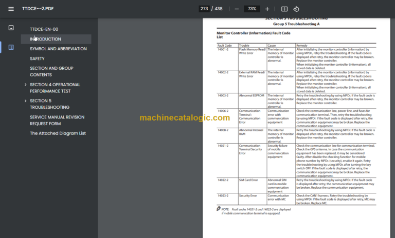Click the TTDCE-~2.PDF document title
Screen dimensions: 395x238
38,9
